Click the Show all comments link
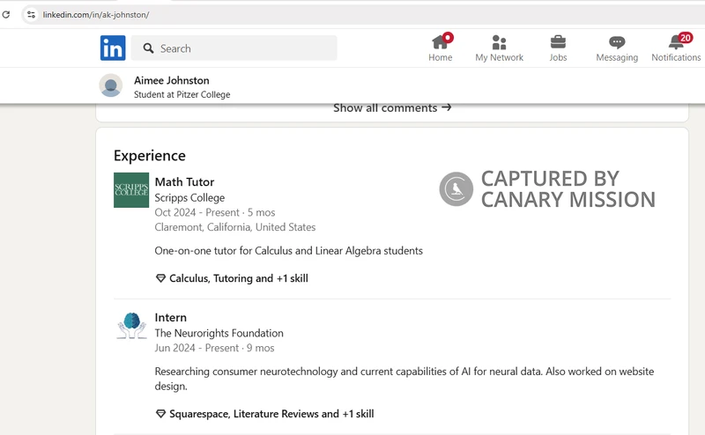 click(392, 107)
